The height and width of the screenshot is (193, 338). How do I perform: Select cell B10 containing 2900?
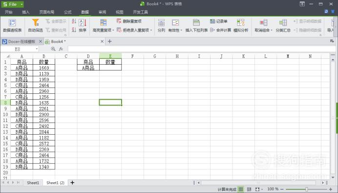tap(44, 115)
